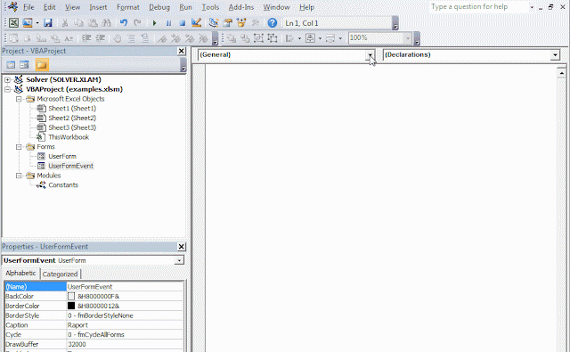
Task: Click the Comment Block icon
Action: pos(131,38)
